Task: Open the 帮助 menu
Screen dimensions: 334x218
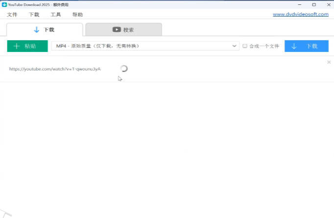Action: (77, 15)
